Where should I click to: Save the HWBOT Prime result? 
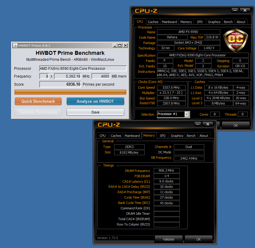[95, 112]
